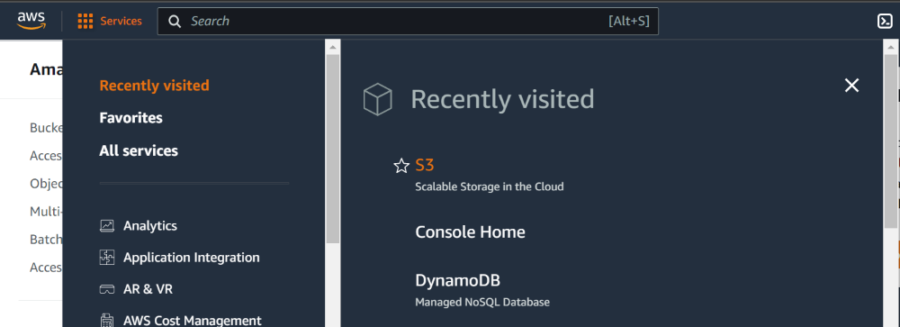
Task: Select the All services tab
Action: [x=139, y=150]
